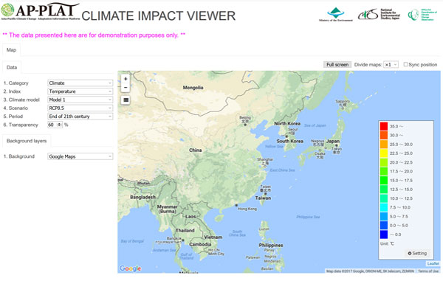This screenshot has width=443, height=295.
Task: Change the Scenario dropdown from RCP8.5
Action: [80, 108]
